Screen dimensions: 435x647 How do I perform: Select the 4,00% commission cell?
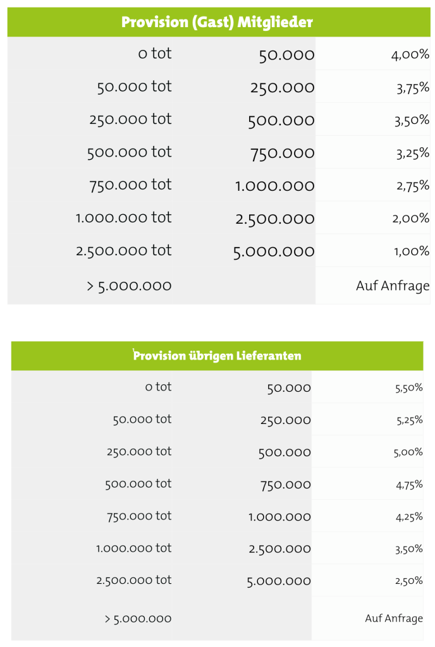pyautogui.click(x=410, y=54)
